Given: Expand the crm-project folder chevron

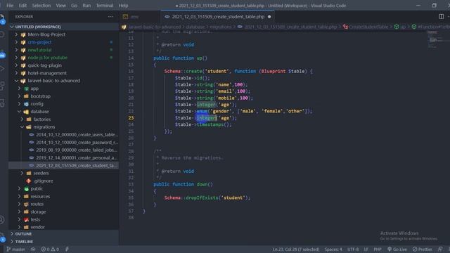Looking at the screenshot, I should tap(16, 42).
